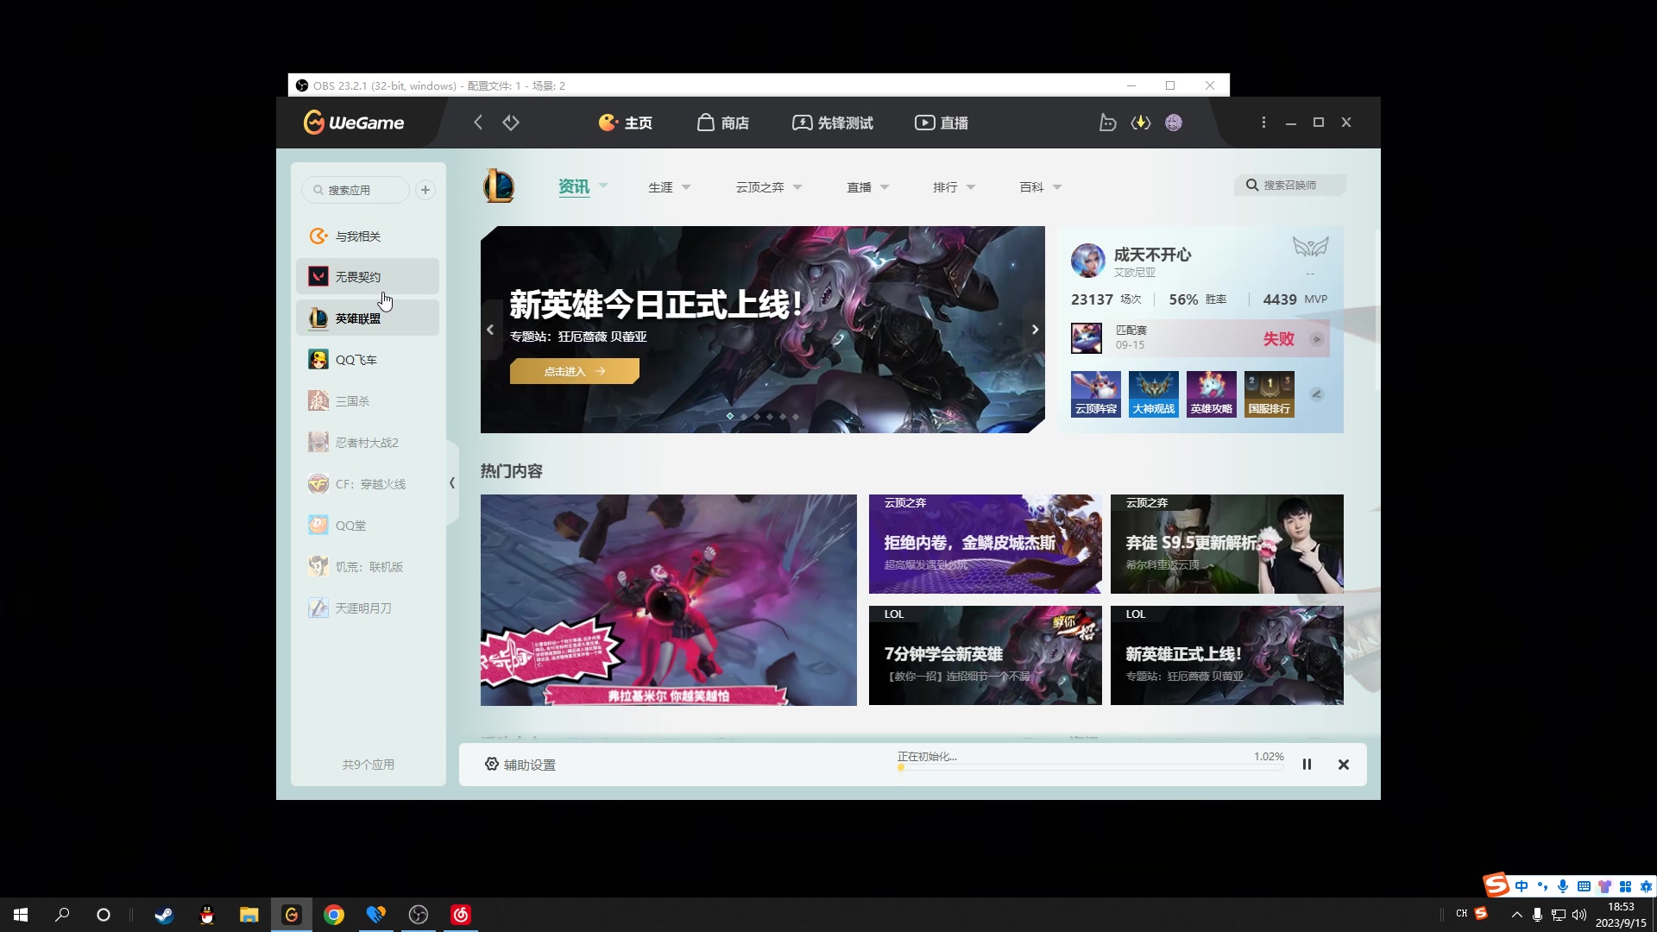
Task: Open 辅助设置 settings
Action: point(520,765)
